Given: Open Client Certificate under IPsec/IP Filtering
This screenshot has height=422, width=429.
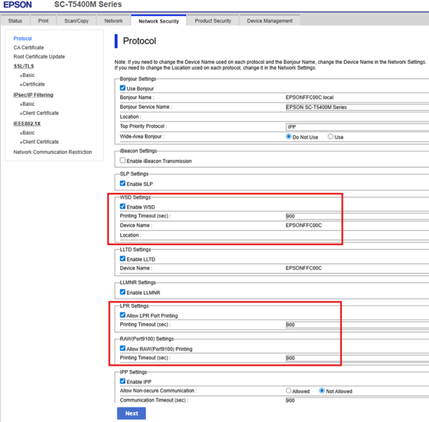Looking at the screenshot, I should coord(39,113).
